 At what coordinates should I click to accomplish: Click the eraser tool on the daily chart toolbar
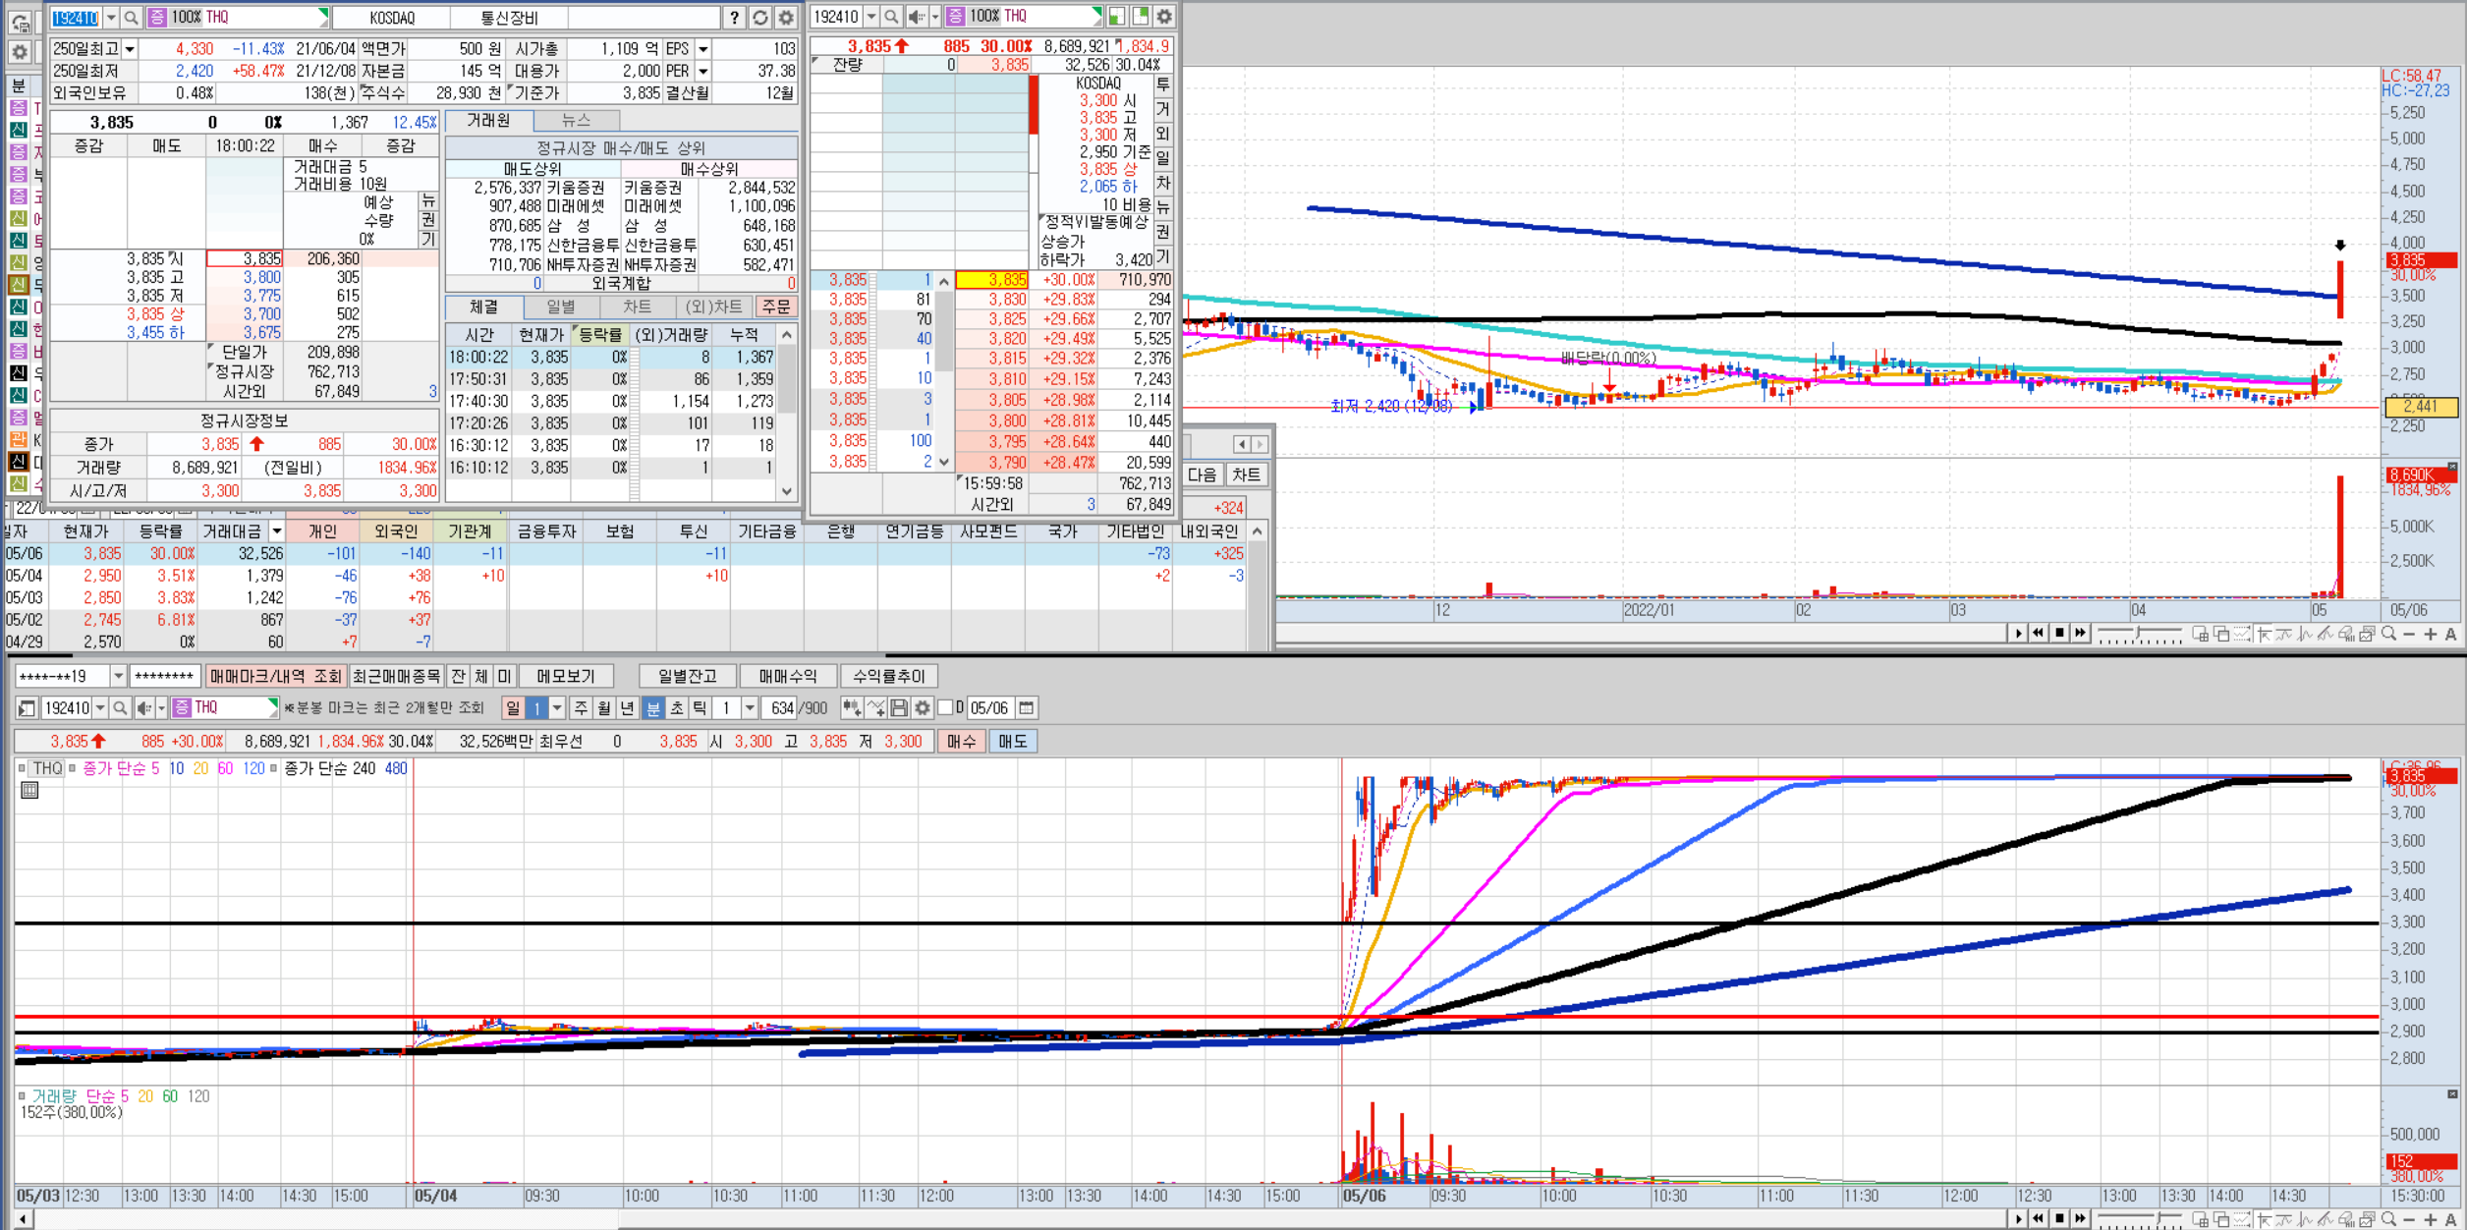pyautogui.click(x=2346, y=634)
